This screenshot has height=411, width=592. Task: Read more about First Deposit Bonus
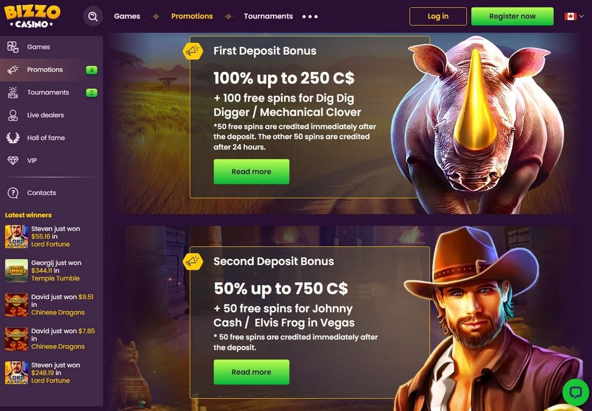click(x=252, y=172)
